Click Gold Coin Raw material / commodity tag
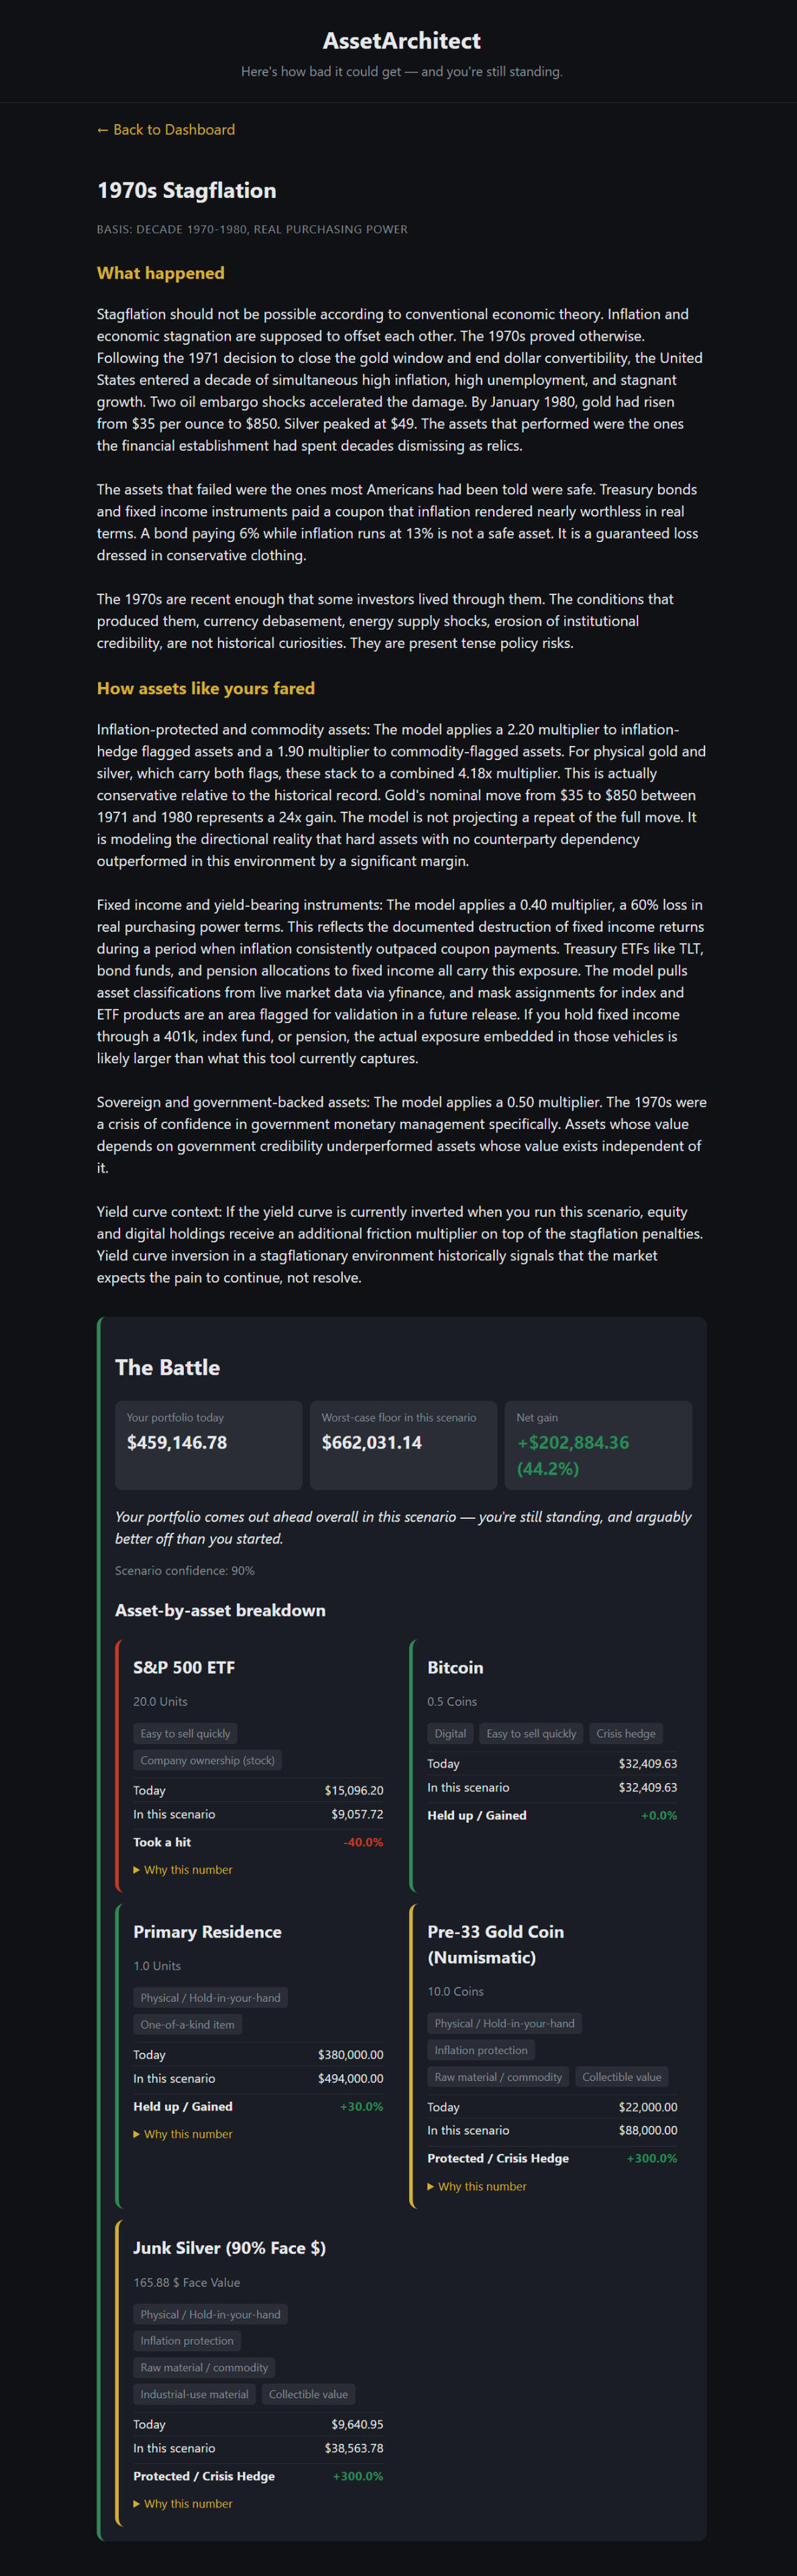This screenshot has width=797, height=2576. click(x=498, y=2076)
